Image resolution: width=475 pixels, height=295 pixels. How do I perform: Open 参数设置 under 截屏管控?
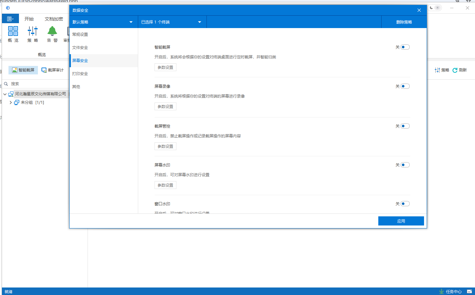[x=165, y=147]
